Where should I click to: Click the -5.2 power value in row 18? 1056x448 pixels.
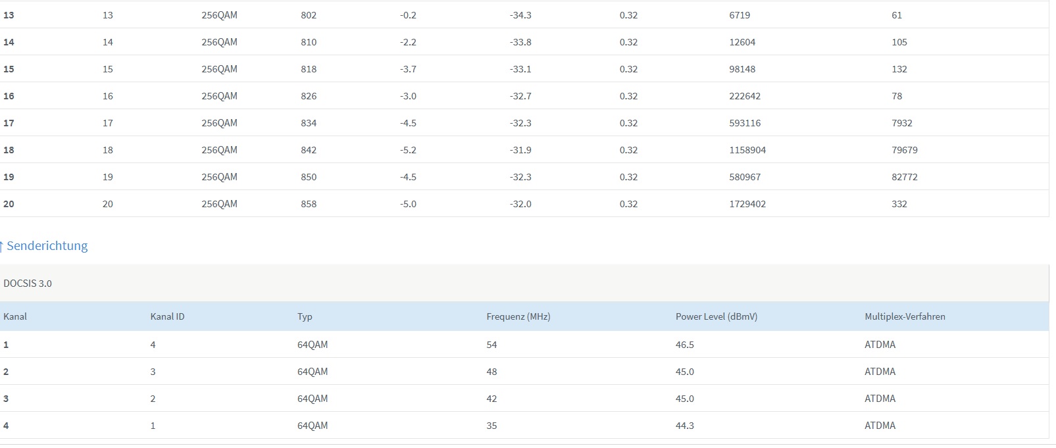(408, 150)
